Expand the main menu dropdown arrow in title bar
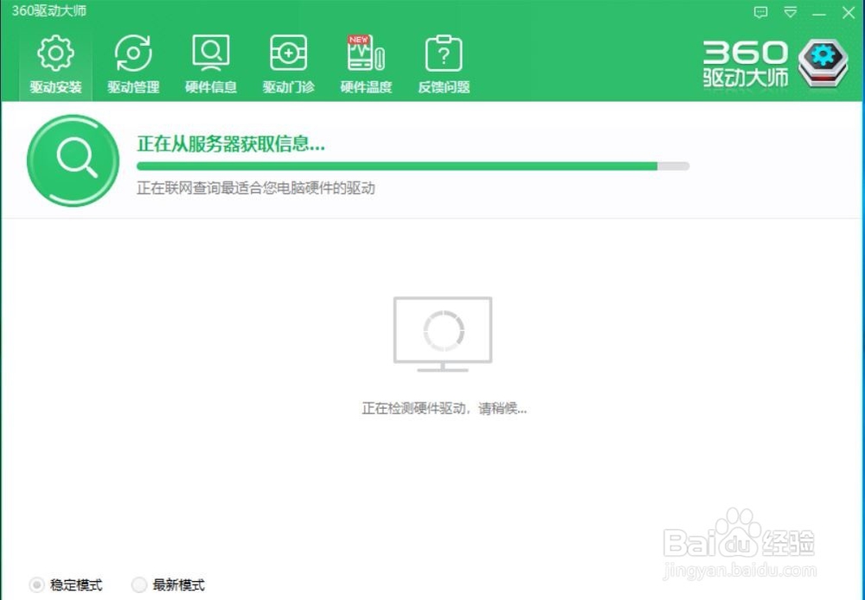Viewport: 865px width, 600px height. coord(791,12)
